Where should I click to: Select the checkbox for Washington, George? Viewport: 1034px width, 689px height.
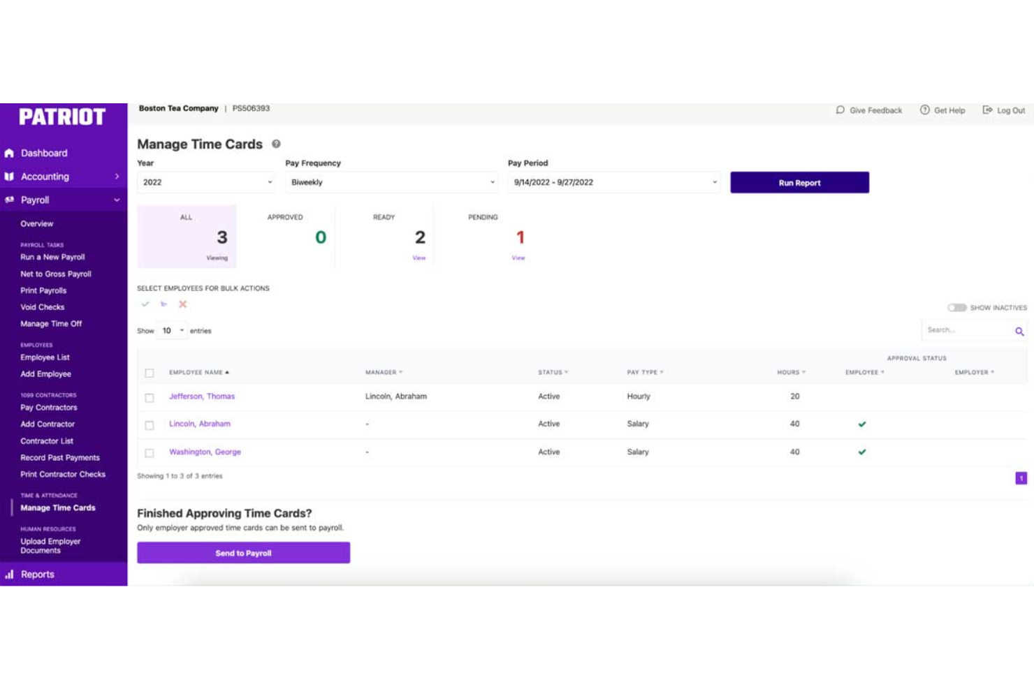point(150,453)
